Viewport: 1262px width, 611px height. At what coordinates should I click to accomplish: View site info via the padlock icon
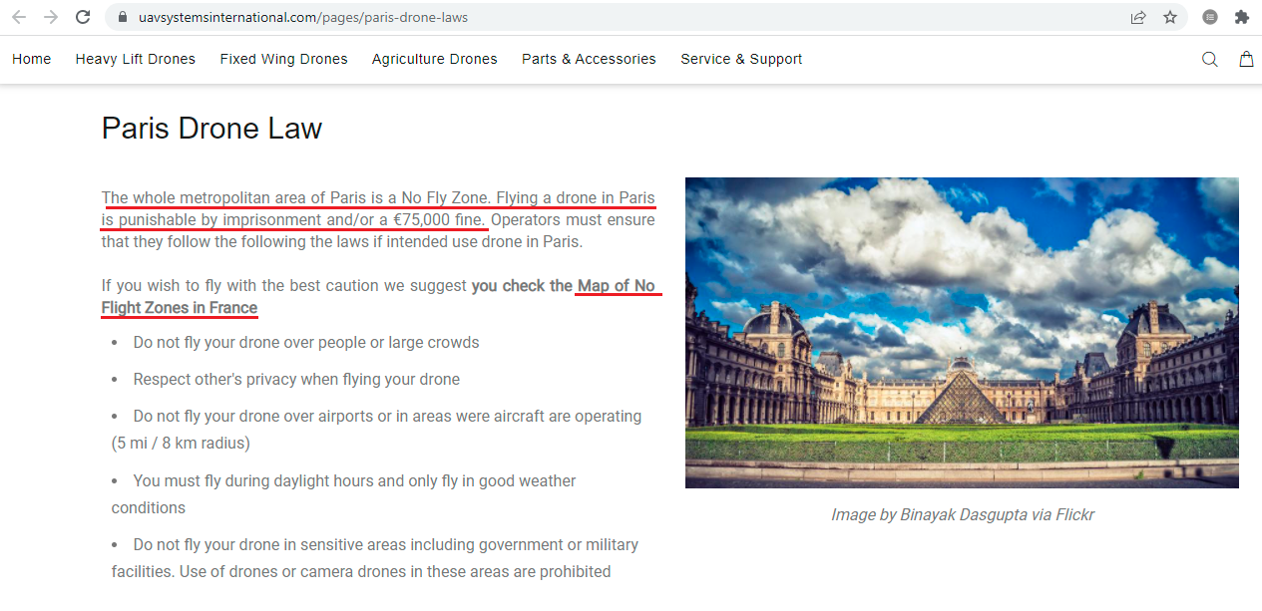(123, 17)
